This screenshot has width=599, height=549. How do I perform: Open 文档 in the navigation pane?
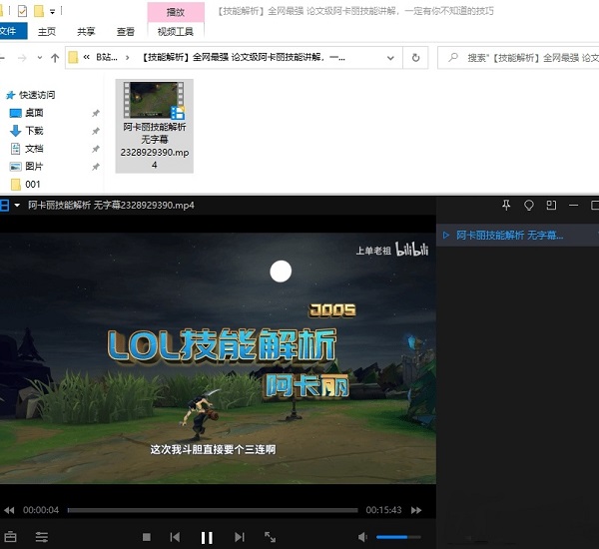pos(34,149)
